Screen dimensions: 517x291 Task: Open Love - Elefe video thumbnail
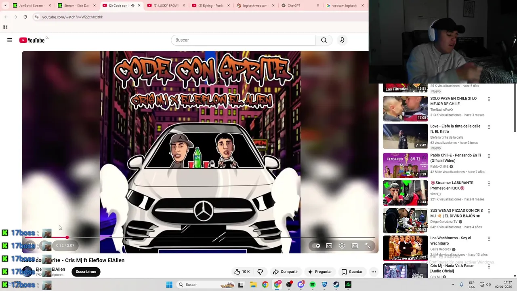[x=405, y=136]
